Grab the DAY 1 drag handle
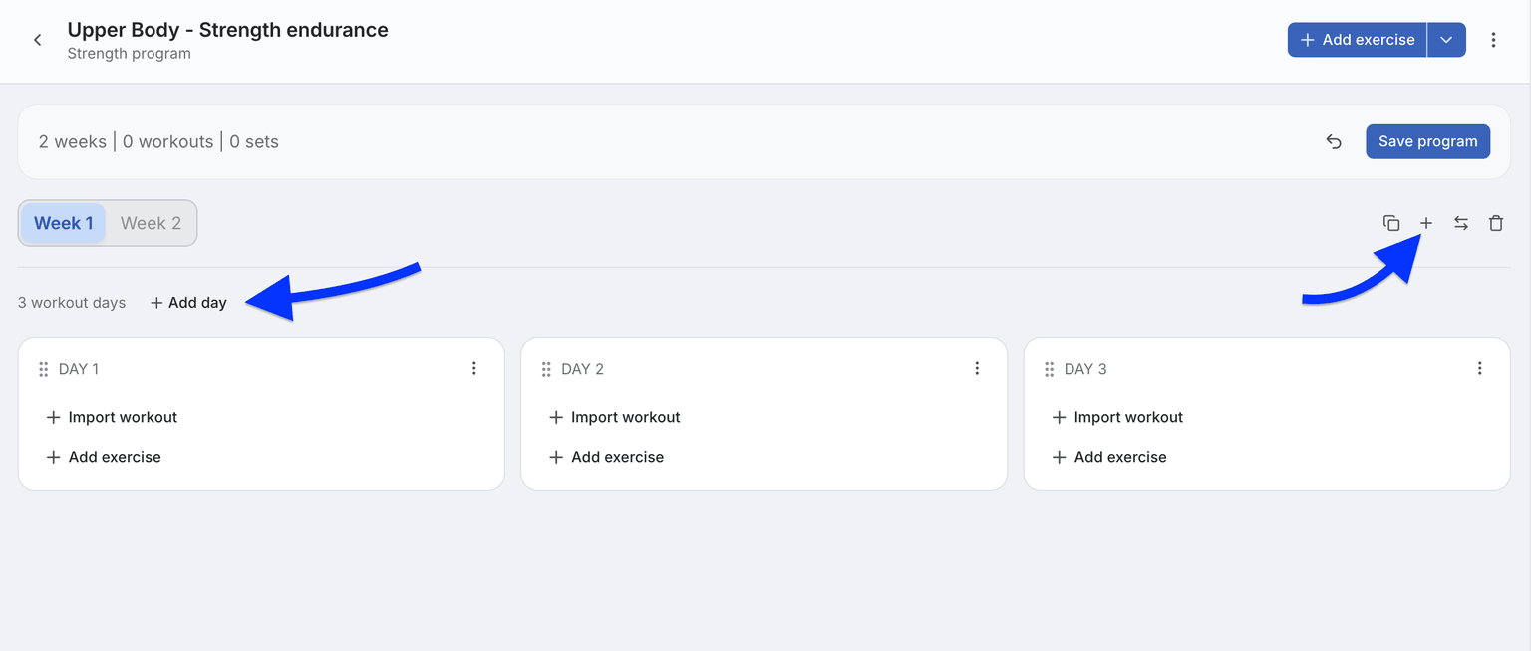The height and width of the screenshot is (651, 1531). 44,369
